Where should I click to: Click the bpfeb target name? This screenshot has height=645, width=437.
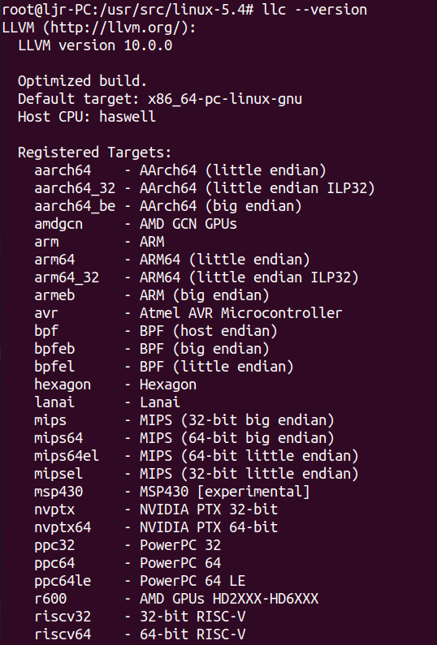[x=54, y=349]
